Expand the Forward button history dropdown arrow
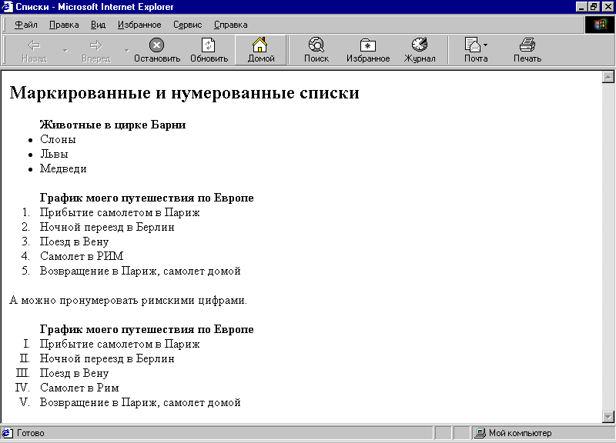Viewport: 616px width, 443px height. [x=126, y=51]
